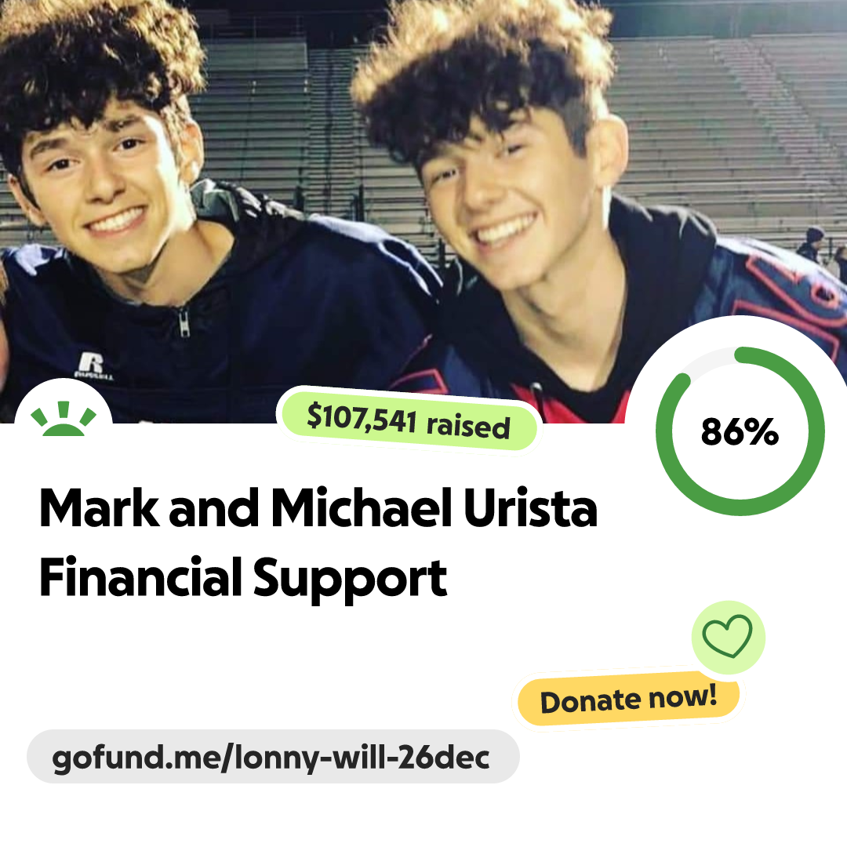Tap the light green circle behind heart
The height and width of the screenshot is (847, 847).
728,637
